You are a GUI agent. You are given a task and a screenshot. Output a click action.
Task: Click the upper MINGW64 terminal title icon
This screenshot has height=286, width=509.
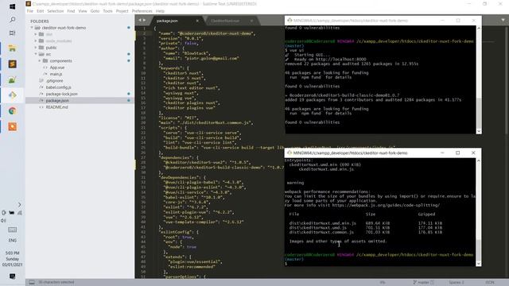click(x=289, y=21)
